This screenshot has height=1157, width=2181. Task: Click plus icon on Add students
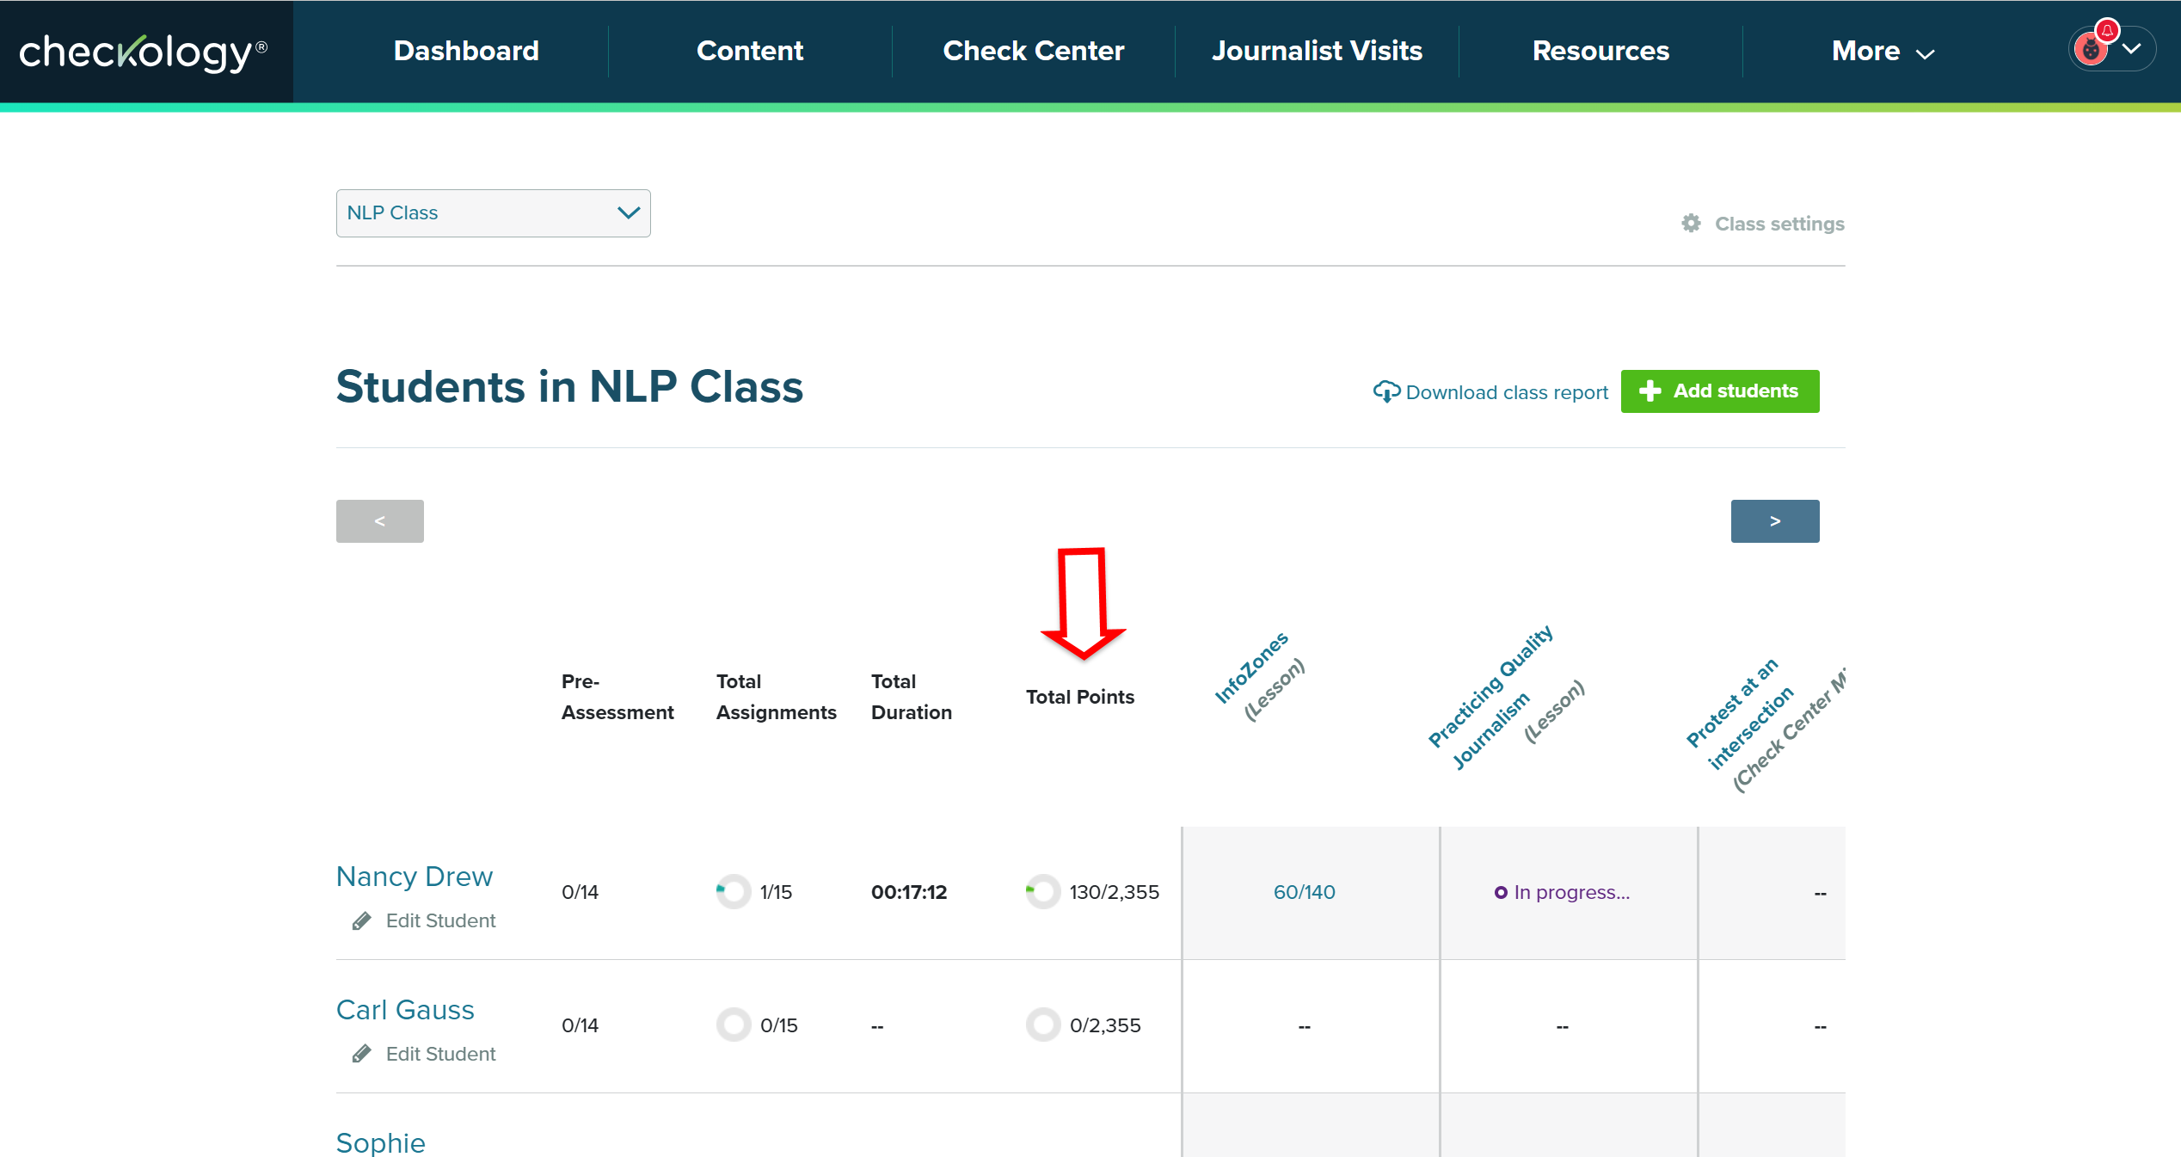(1650, 391)
